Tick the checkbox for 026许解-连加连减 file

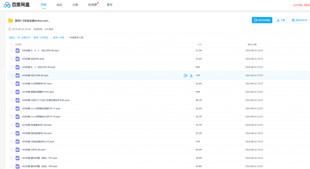point(12,133)
